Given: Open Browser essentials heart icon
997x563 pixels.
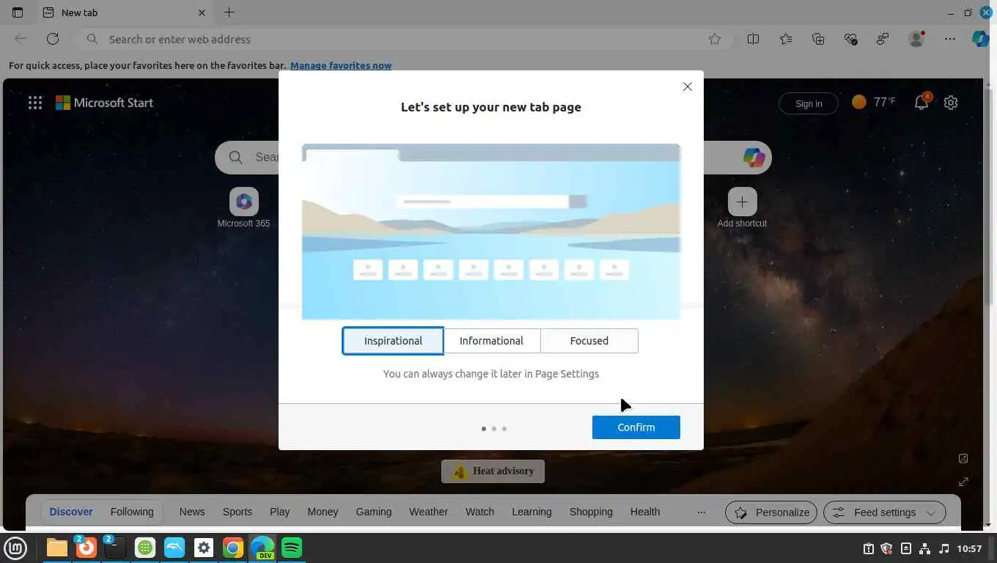Looking at the screenshot, I should pos(850,39).
